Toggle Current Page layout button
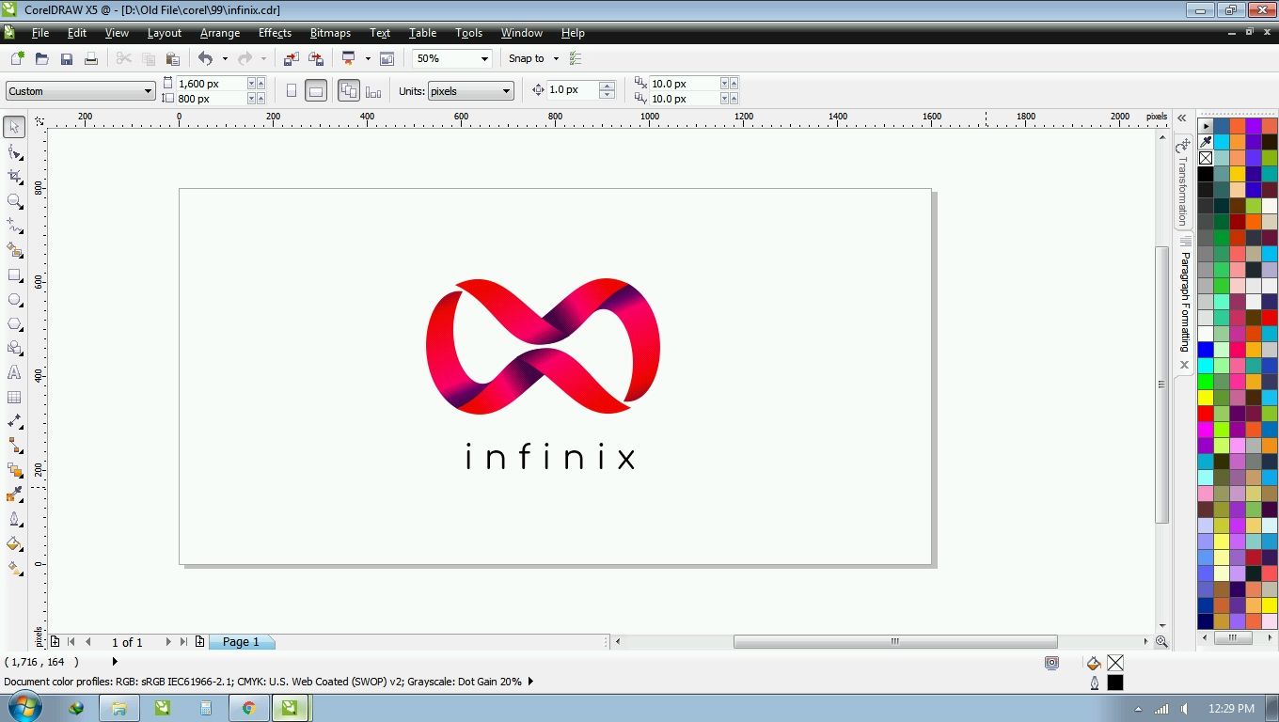Image resolution: width=1279 pixels, height=722 pixels. point(373,91)
